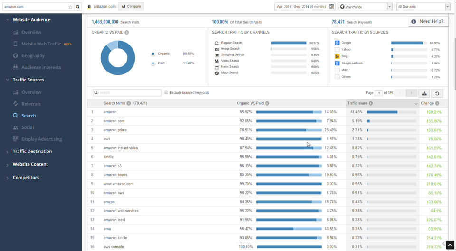Image resolution: width=456 pixels, height=251 pixels.
Task: Click the amazon.com site title
Action: tap(104, 6)
